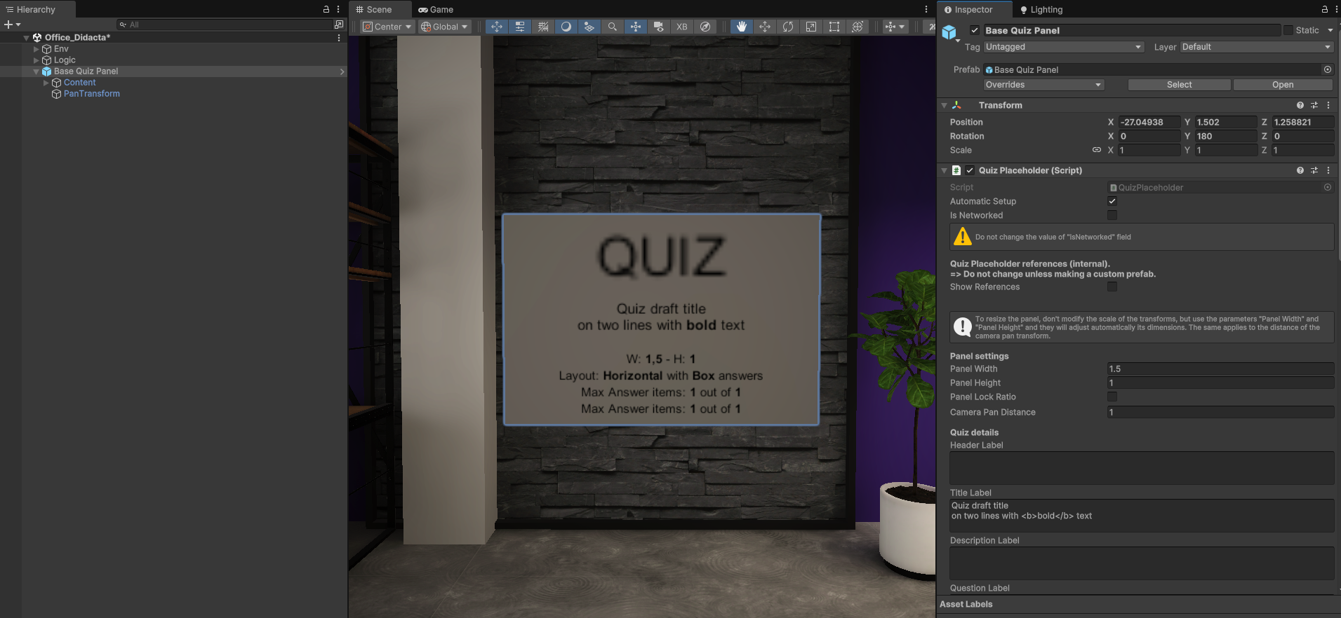The image size is (1341, 618).
Task: Uncheck the Automatic Setup checkbox
Action: [x=1112, y=201]
